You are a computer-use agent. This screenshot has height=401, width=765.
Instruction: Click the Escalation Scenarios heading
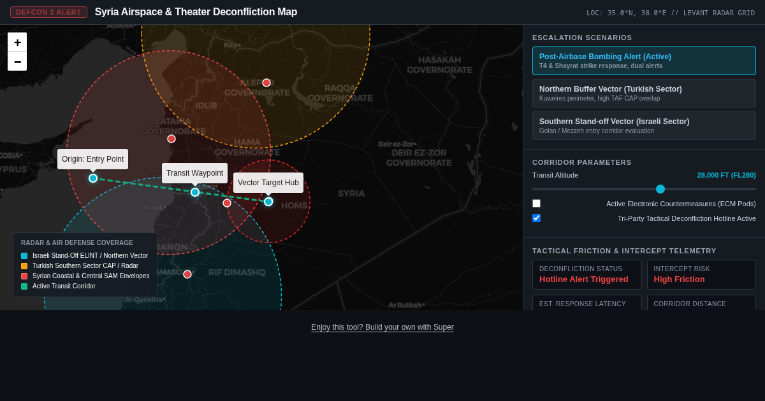582,38
